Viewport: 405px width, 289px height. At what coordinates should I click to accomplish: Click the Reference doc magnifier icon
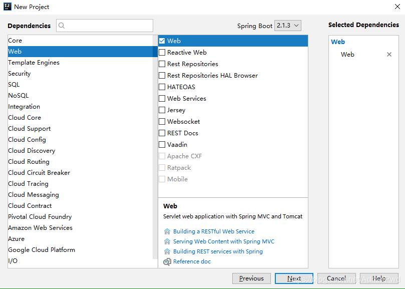click(167, 261)
